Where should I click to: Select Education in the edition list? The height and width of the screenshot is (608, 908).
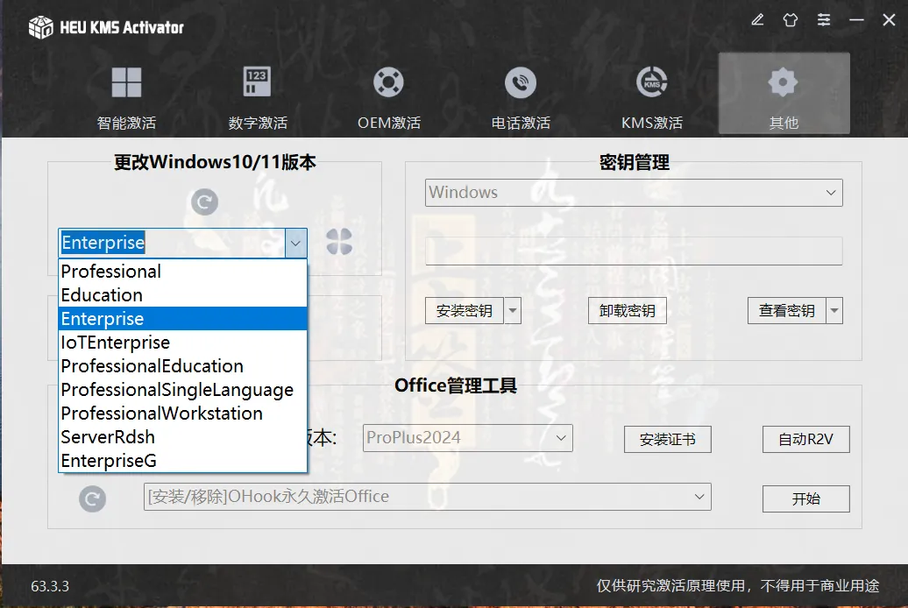(182, 295)
